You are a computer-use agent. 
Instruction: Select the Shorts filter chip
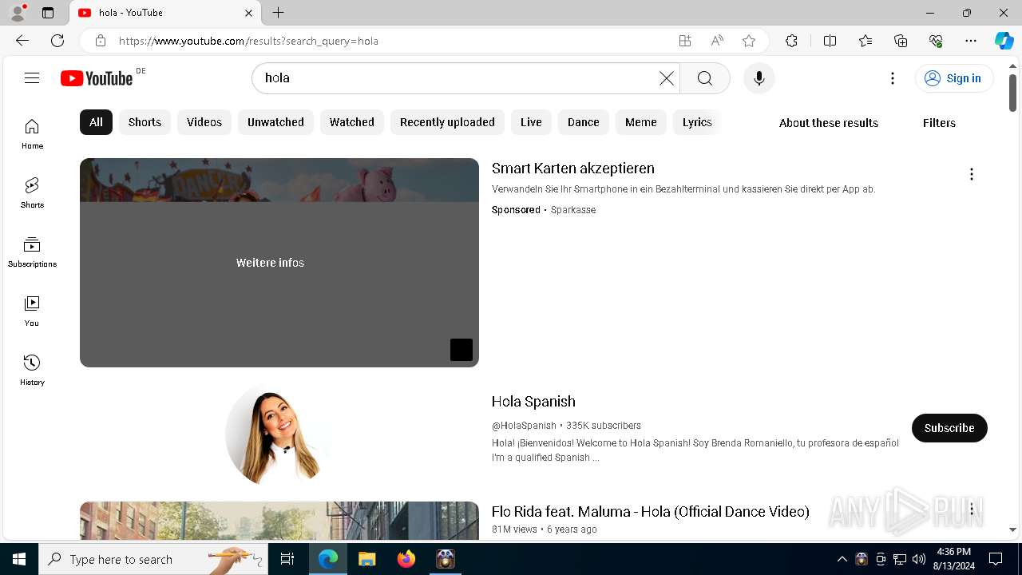(145, 122)
